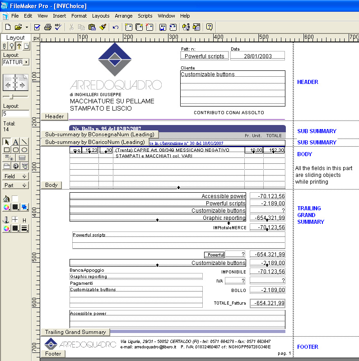Select the Line tool
Screen dimensions: 359x361
(x=24, y=142)
